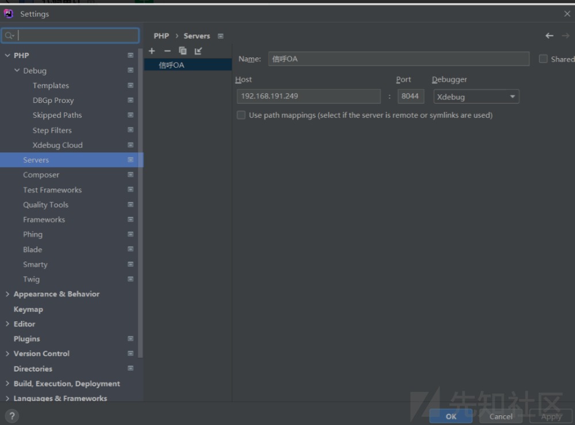Click the back navigation arrow
This screenshot has width=575, height=425.
pos(549,36)
